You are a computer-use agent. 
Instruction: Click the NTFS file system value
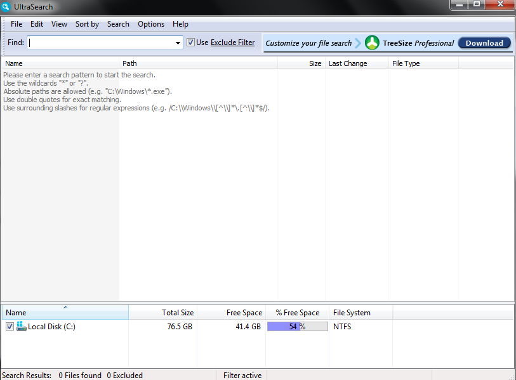[342, 326]
